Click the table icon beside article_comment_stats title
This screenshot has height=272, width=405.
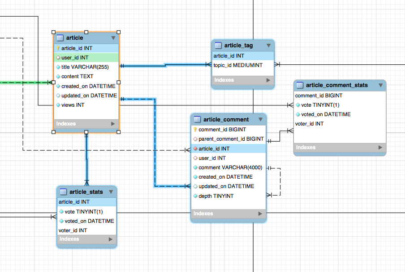click(300, 85)
